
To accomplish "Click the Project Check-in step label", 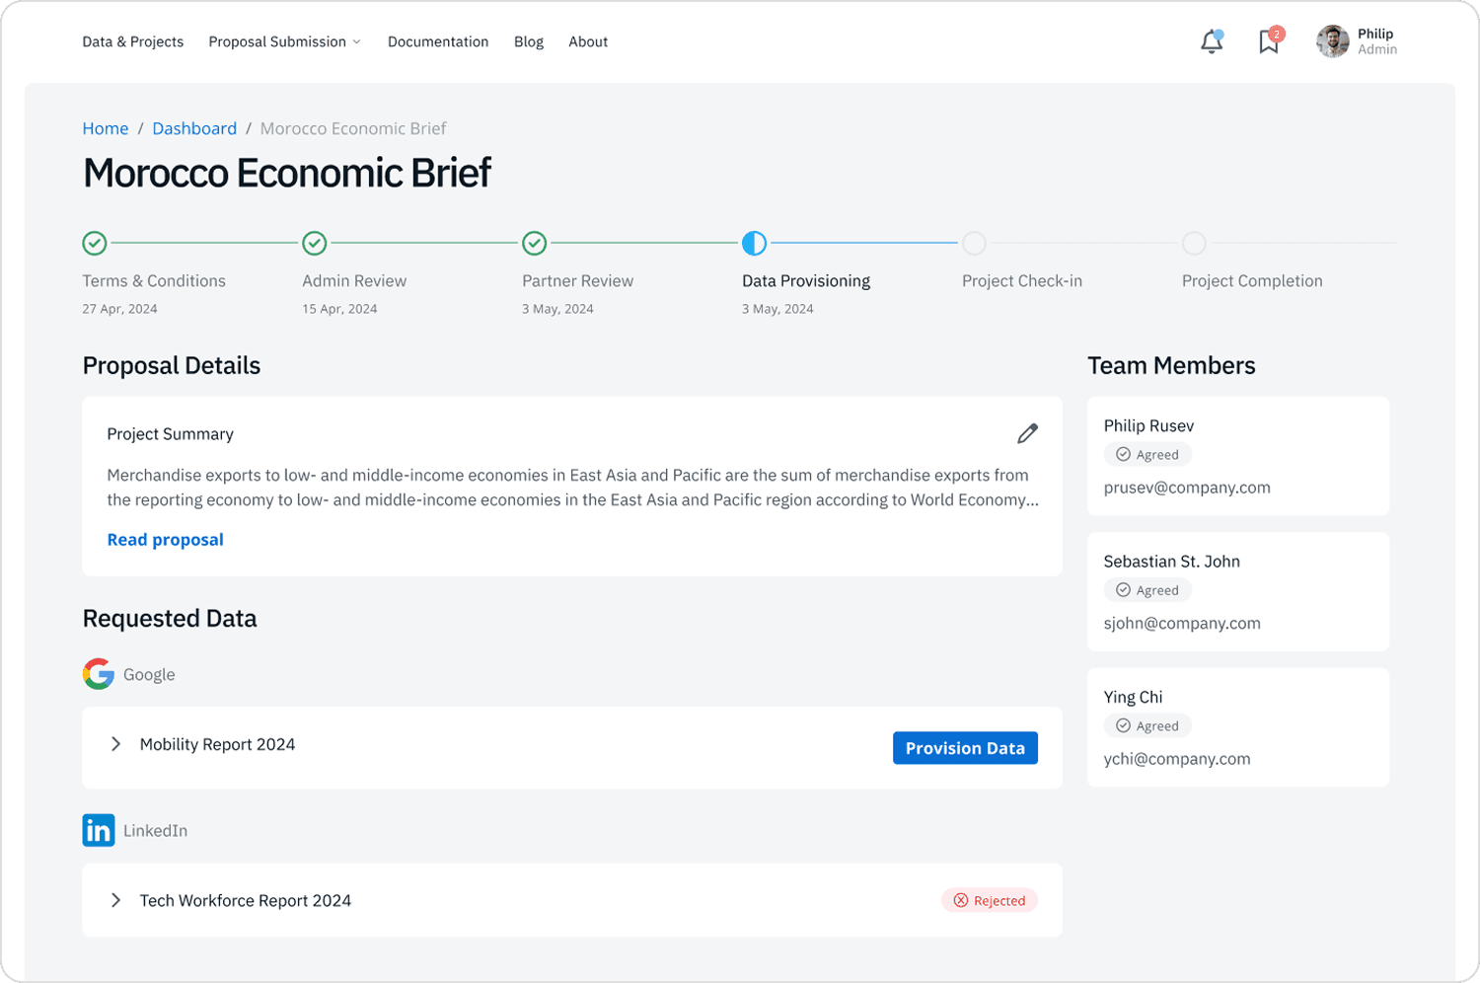I will click(x=1022, y=281).
